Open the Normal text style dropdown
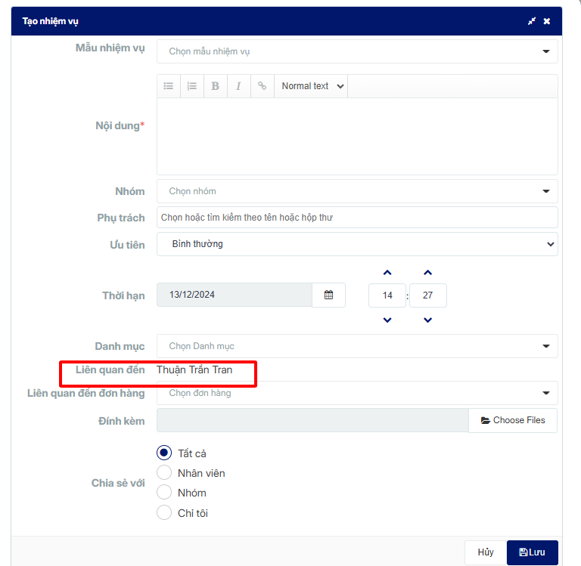This screenshot has height=566, width=581. click(x=311, y=86)
